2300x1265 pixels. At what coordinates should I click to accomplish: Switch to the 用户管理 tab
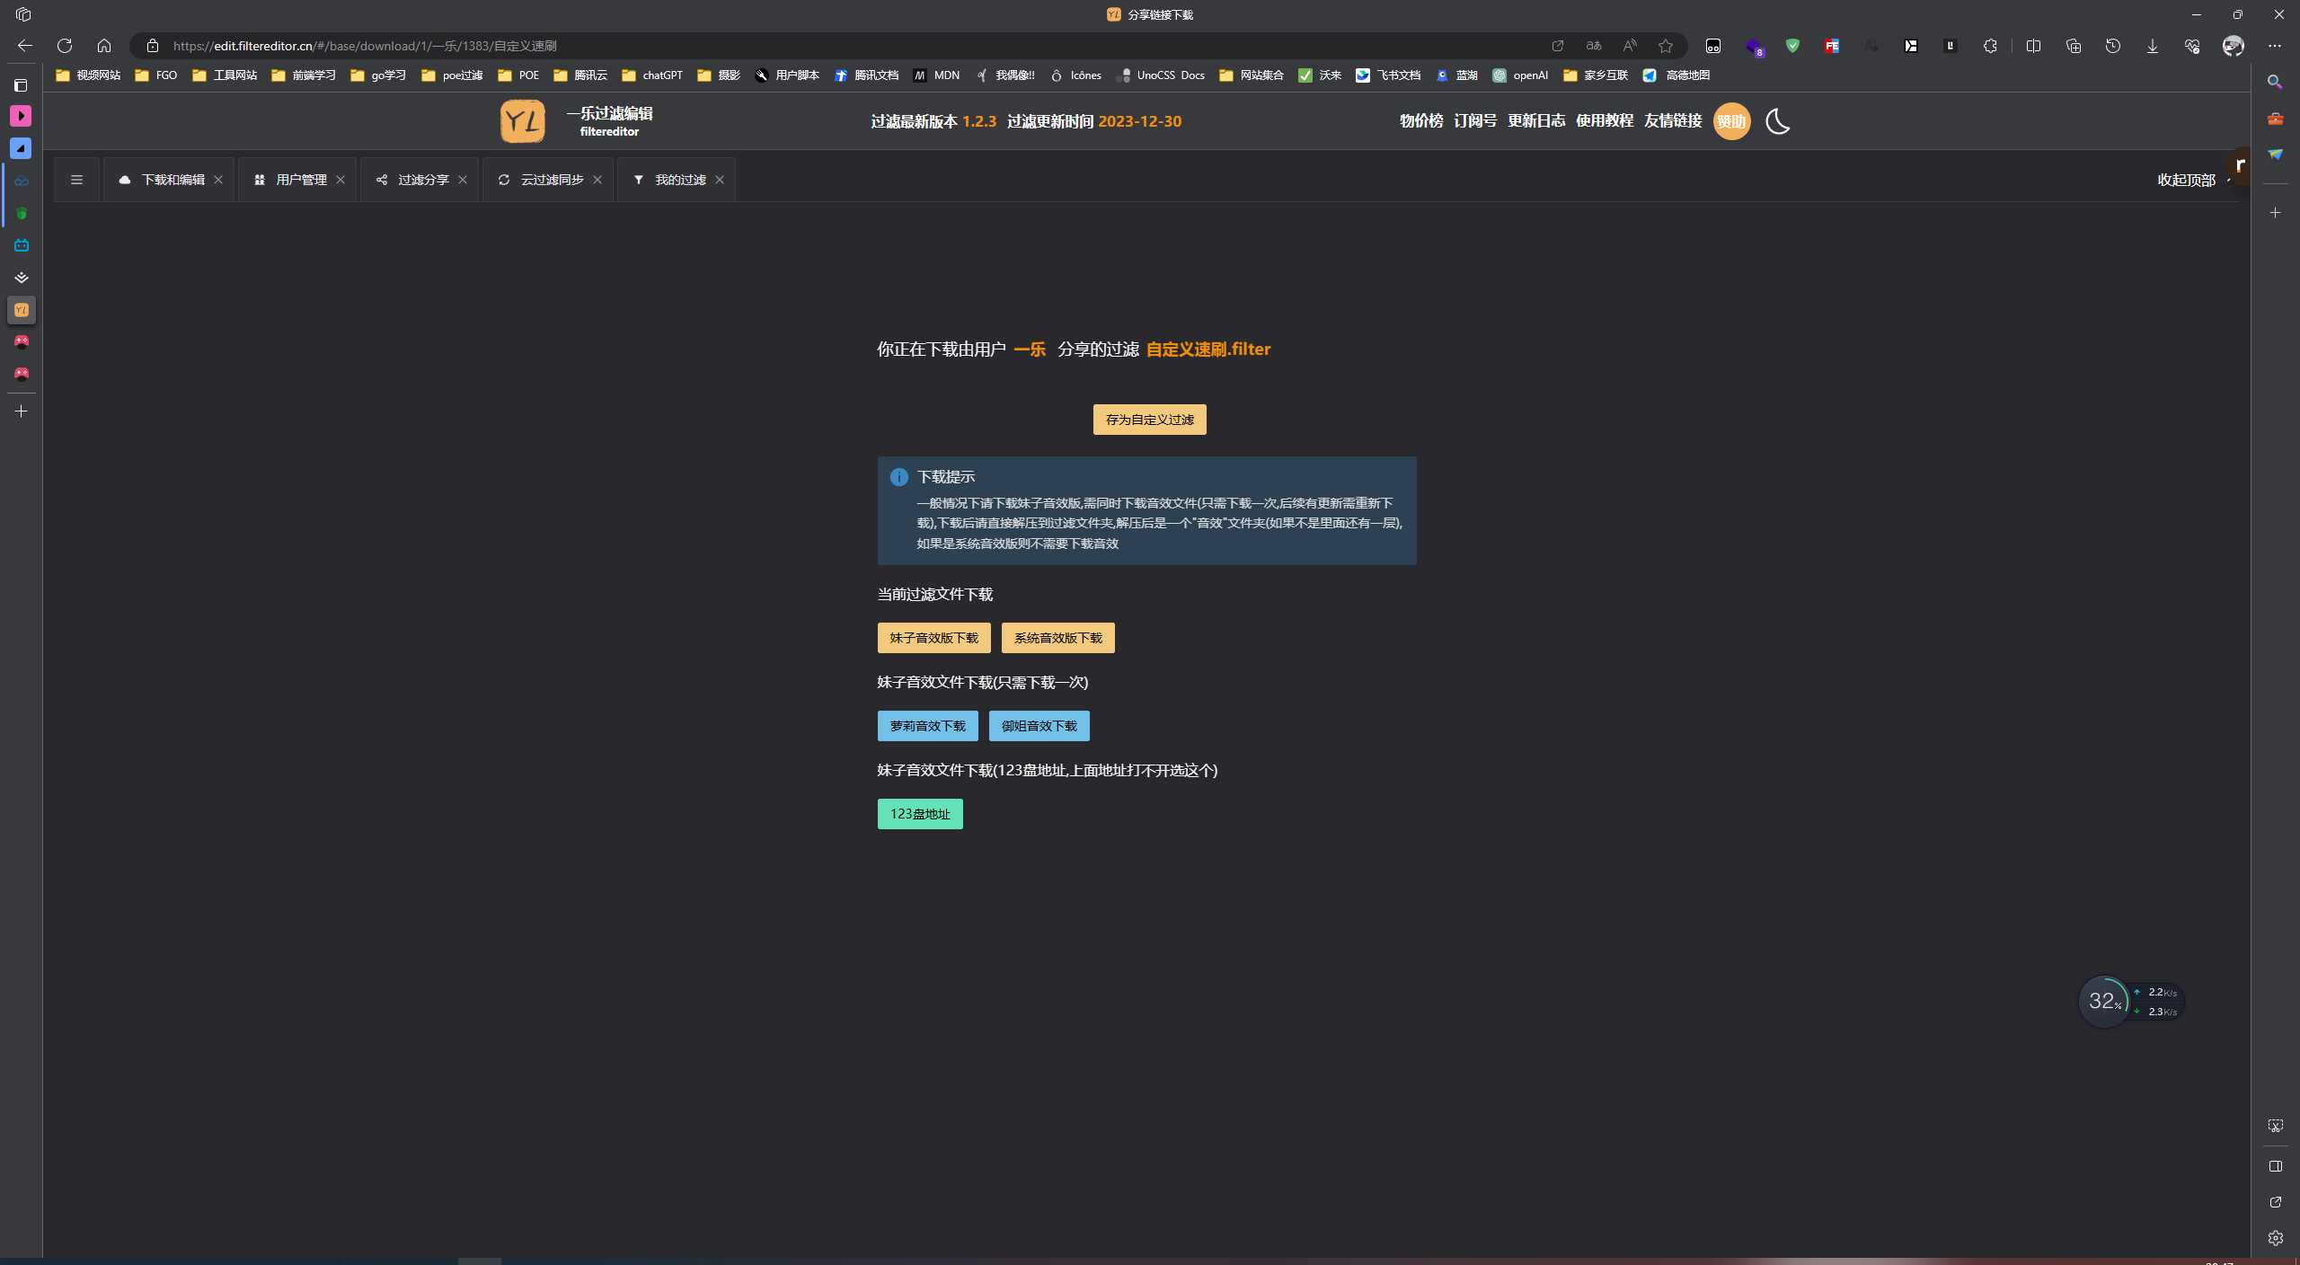click(x=300, y=179)
